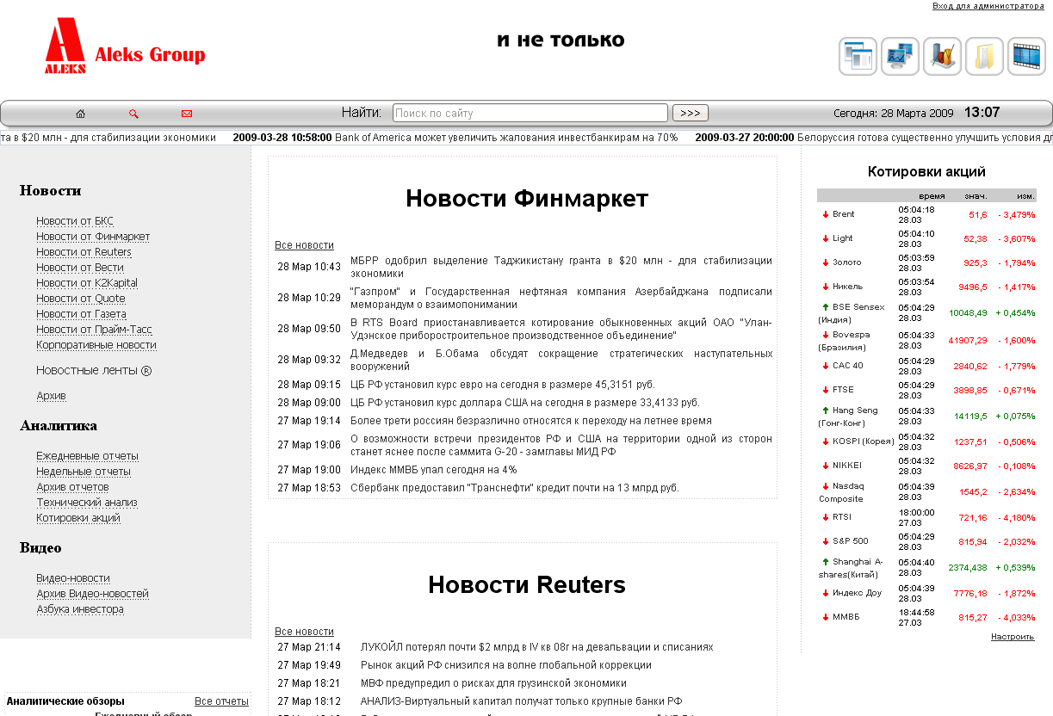Open the Газпром memorandum headline
1053x716 pixels.
[x=561, y=298]
